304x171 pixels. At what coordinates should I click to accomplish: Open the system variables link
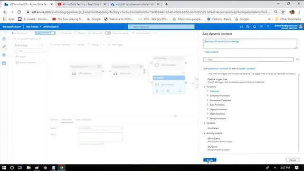[247, 68]
